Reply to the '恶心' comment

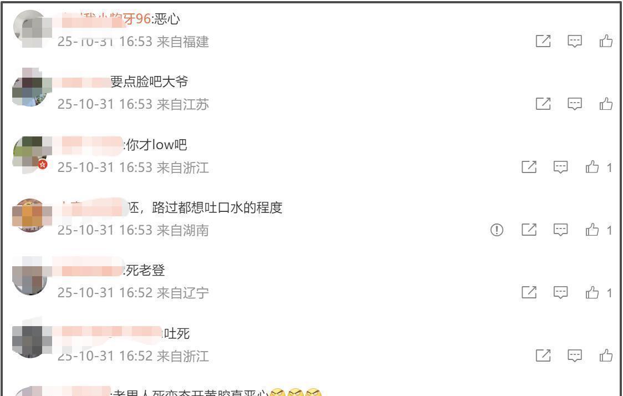tap(575, 42)
